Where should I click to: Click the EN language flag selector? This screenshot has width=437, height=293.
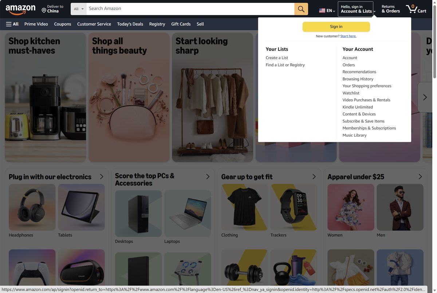(x=327, y=11)
